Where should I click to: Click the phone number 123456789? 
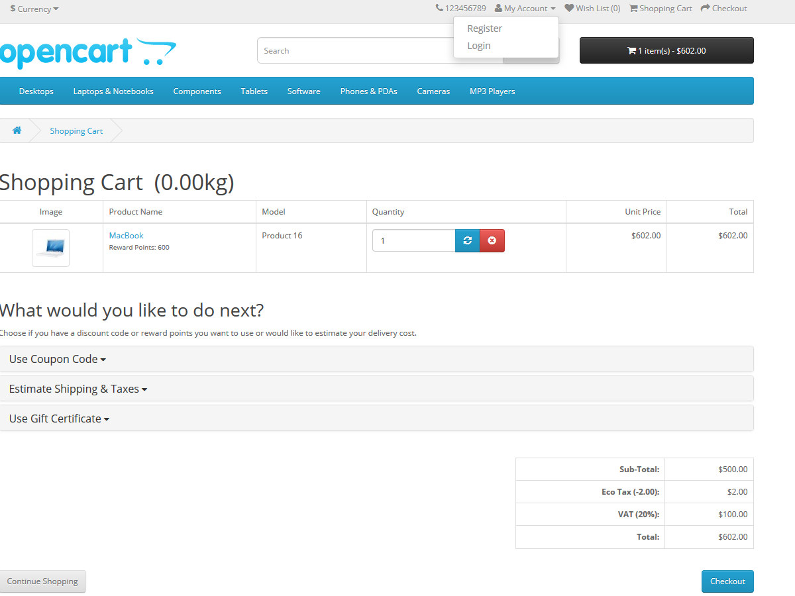click(x=466, y=9)
